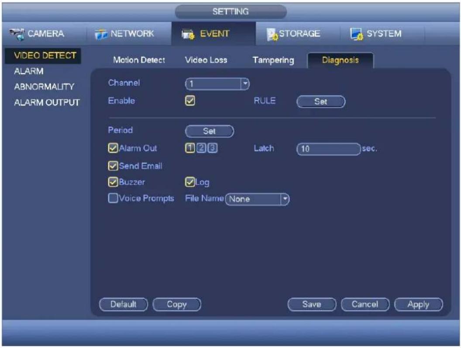
Task: Open the ALARM OUTPUT sidebar section
Action: coord(47,102)
